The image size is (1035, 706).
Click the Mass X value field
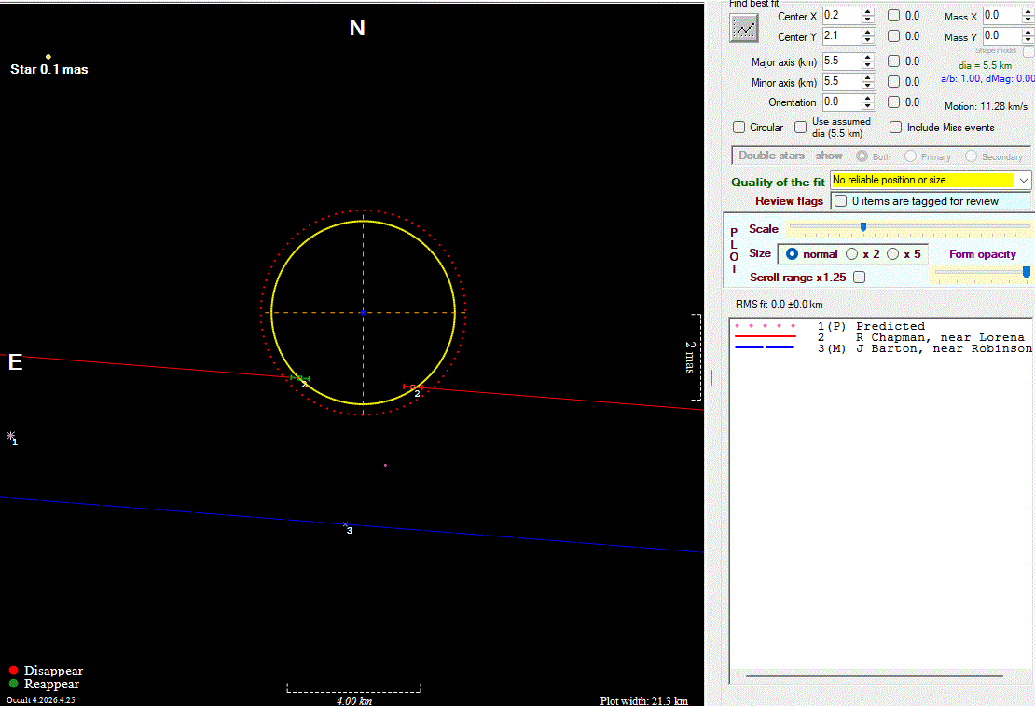[x=1001, y=16]
